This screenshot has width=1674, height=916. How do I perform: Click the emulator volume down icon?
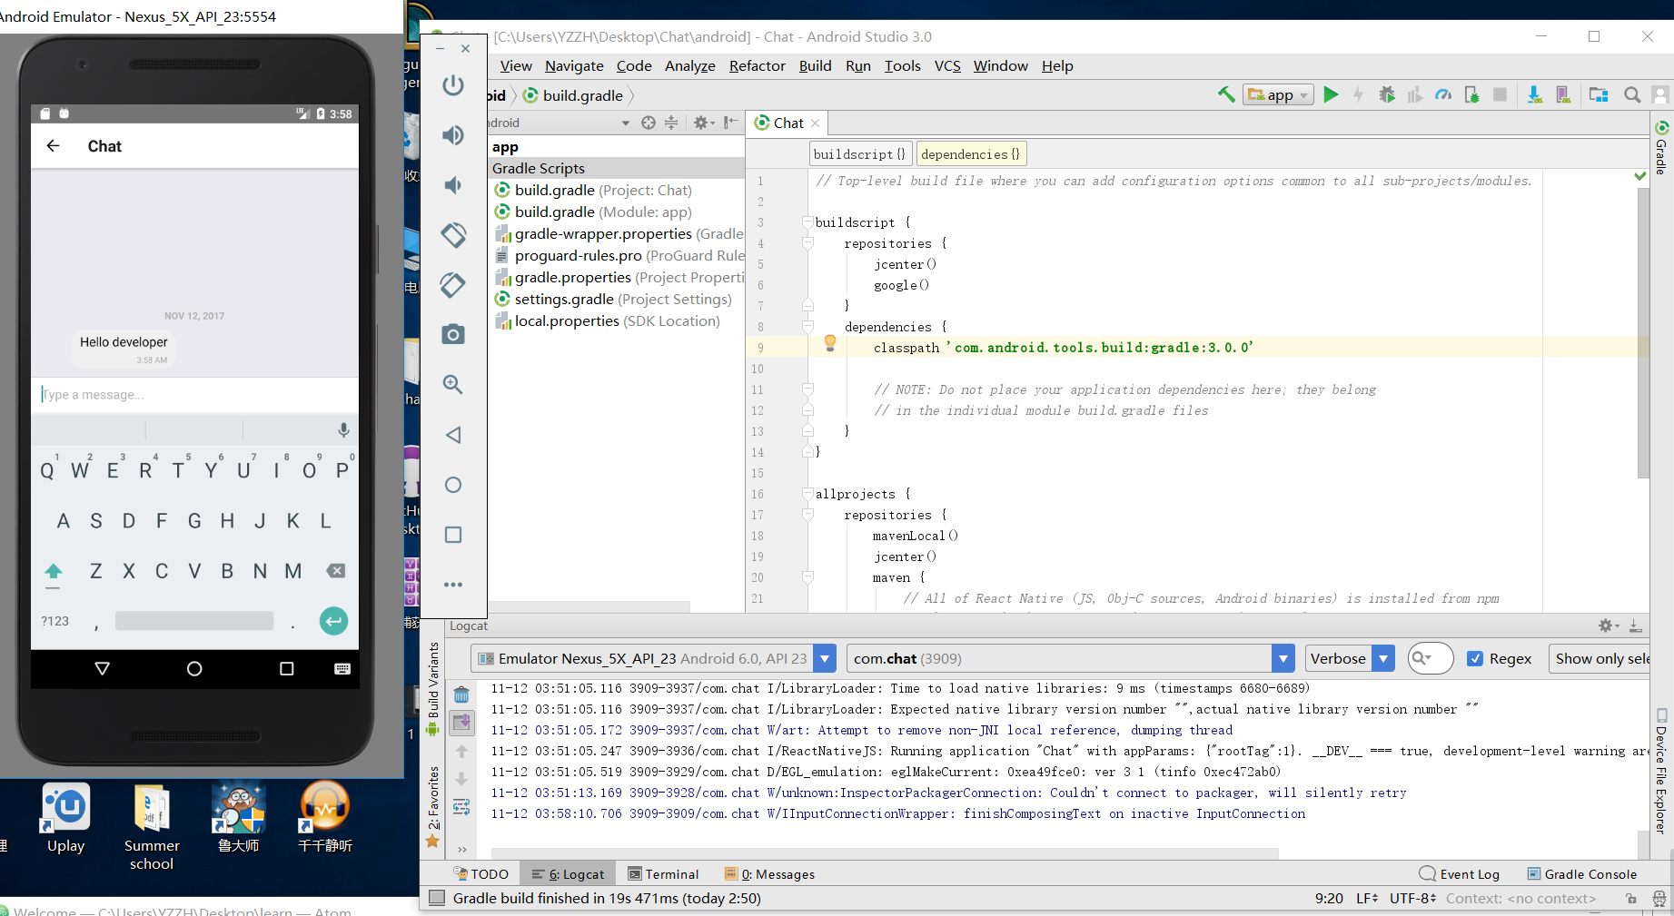(453, 185)
